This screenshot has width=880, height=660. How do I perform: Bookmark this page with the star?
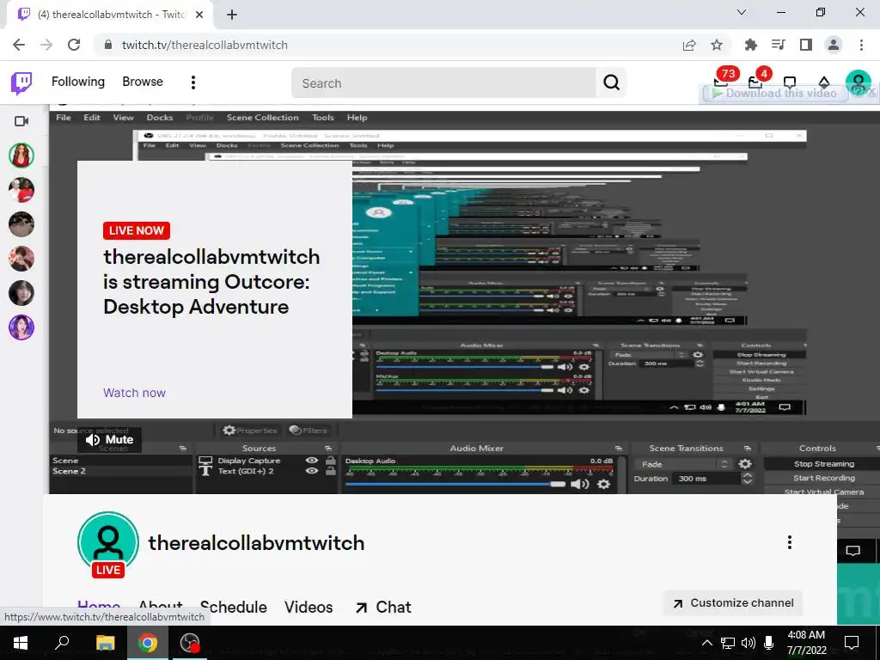[717, 45]
